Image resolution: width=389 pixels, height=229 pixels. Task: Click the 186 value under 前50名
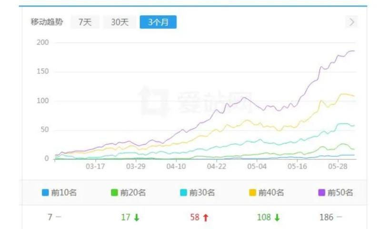(326, 218)
